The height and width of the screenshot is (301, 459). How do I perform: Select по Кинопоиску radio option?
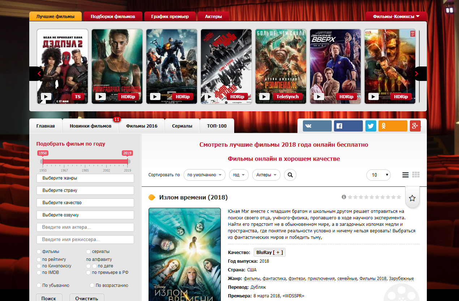pyautogui.click(x=39, y=266)
